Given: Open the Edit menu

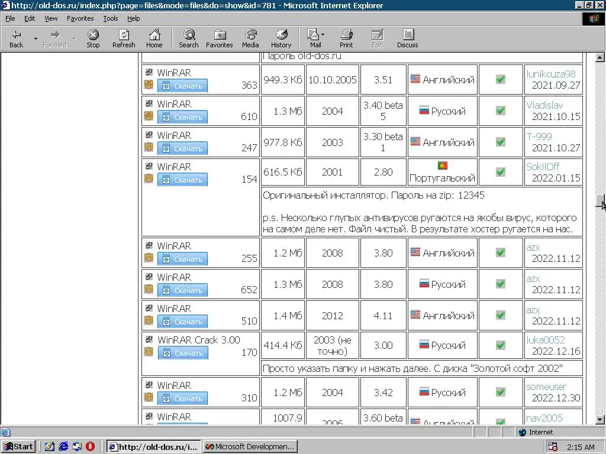Looking at the screenshot, I should pos(30,18).
